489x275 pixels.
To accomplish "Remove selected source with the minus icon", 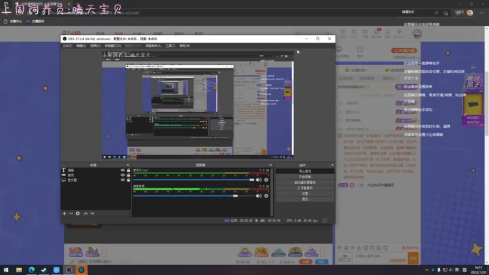I will click(x=71, y=213).
